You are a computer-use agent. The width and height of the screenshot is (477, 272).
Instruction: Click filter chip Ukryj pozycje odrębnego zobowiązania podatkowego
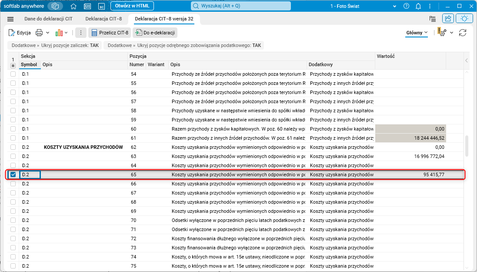tap(184, 45)
